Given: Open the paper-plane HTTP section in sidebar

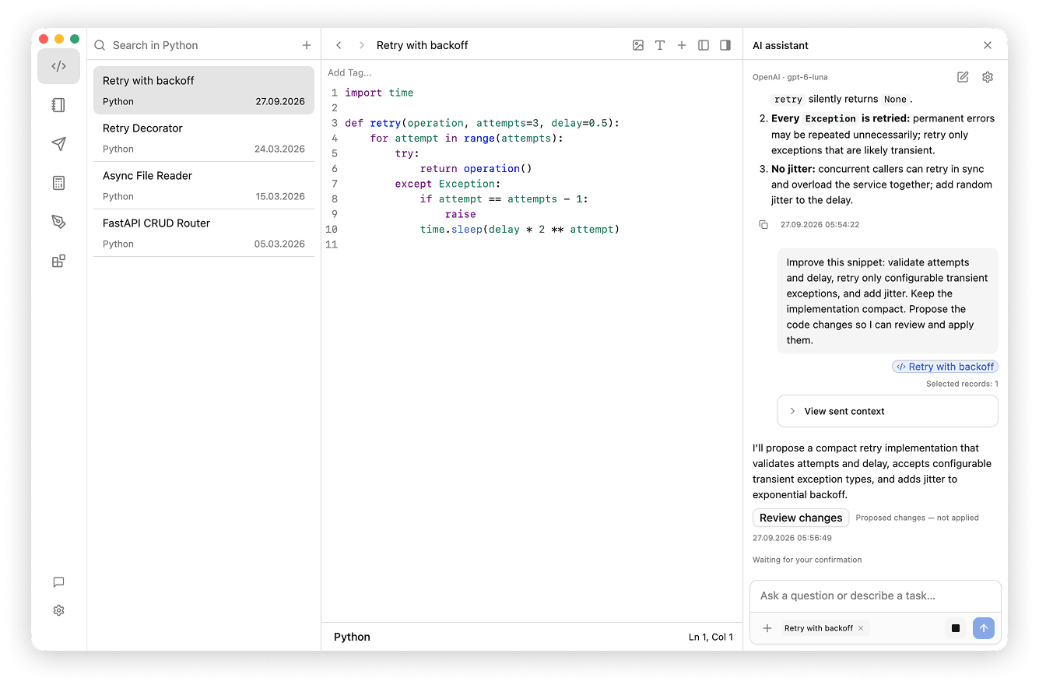Looking at the screenshot, I should pyautogui.click(x=58, y=144).
